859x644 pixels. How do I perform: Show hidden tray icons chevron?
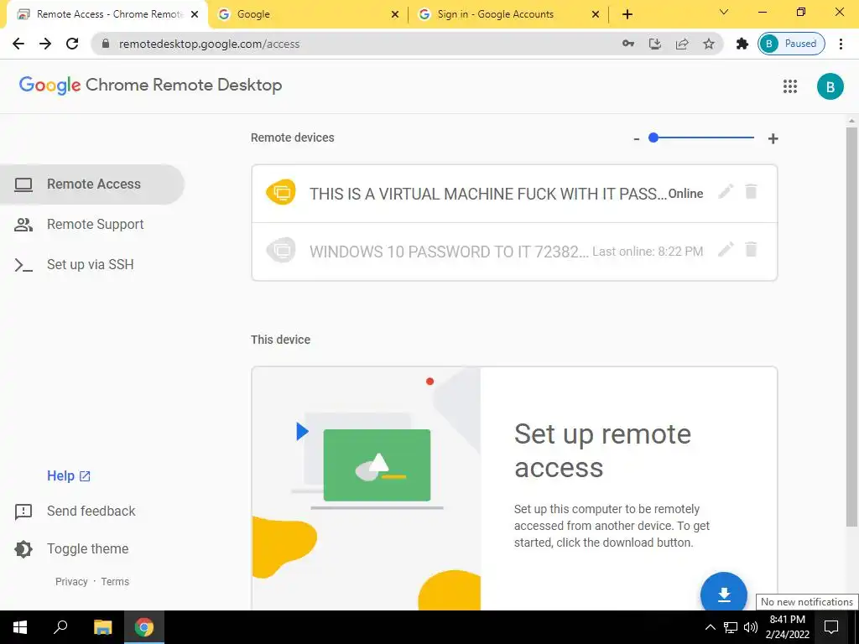click(x=710, y=627)
